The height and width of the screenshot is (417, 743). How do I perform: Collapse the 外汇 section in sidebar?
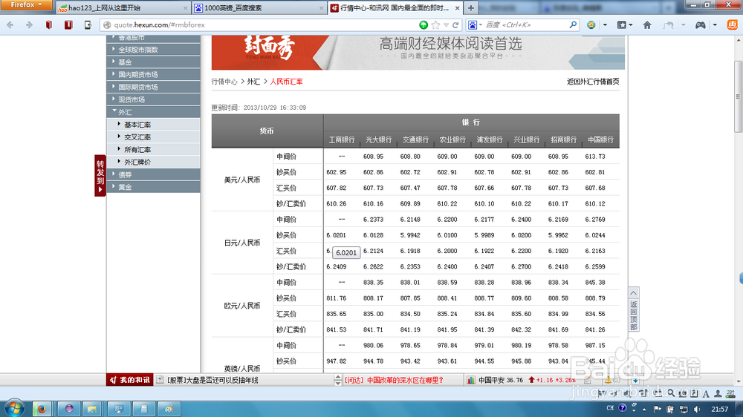point(152,112)
